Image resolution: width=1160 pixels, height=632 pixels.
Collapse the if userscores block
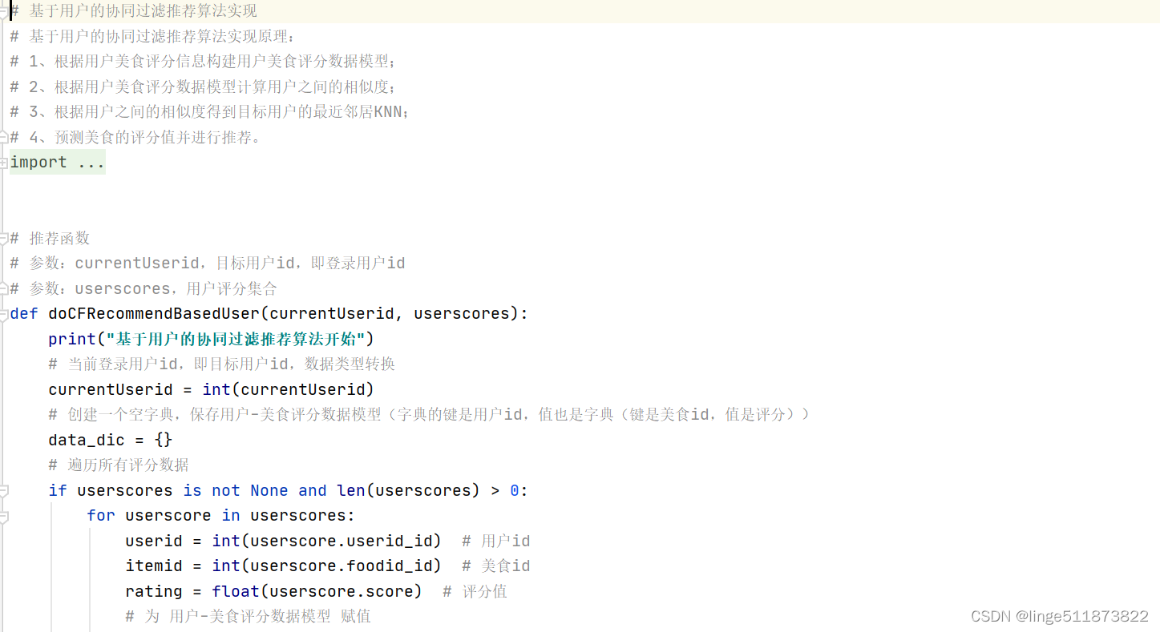[4, 490]
